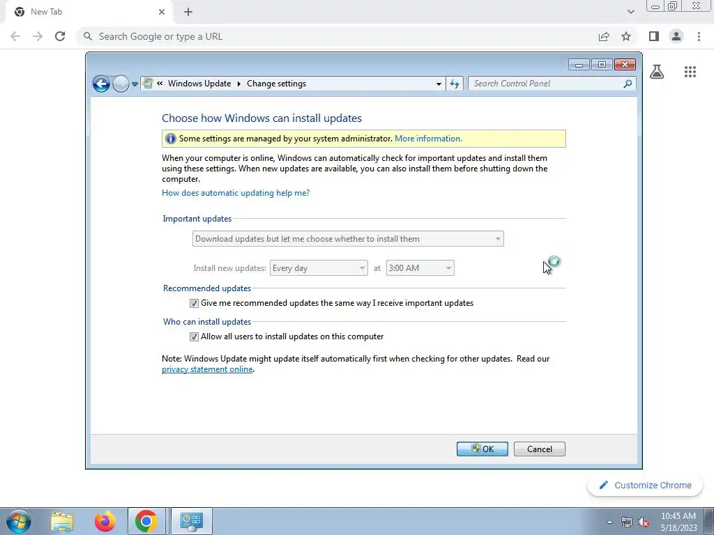714x535 pixels.
Task: Maximize the Windows Update settings window
Action: coord(602,65)
